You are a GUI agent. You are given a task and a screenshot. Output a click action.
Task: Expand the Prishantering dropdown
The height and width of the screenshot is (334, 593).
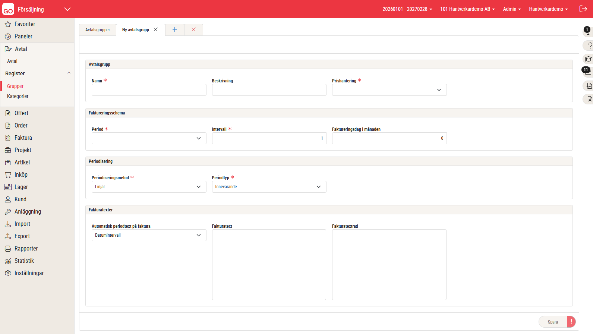tap(389, 90)
